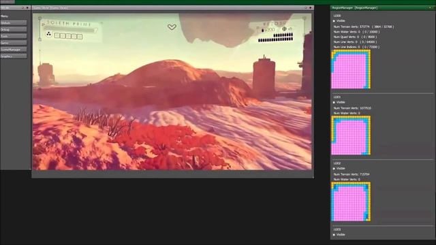Click the lower row of black ammo pips

coord(275,40)
